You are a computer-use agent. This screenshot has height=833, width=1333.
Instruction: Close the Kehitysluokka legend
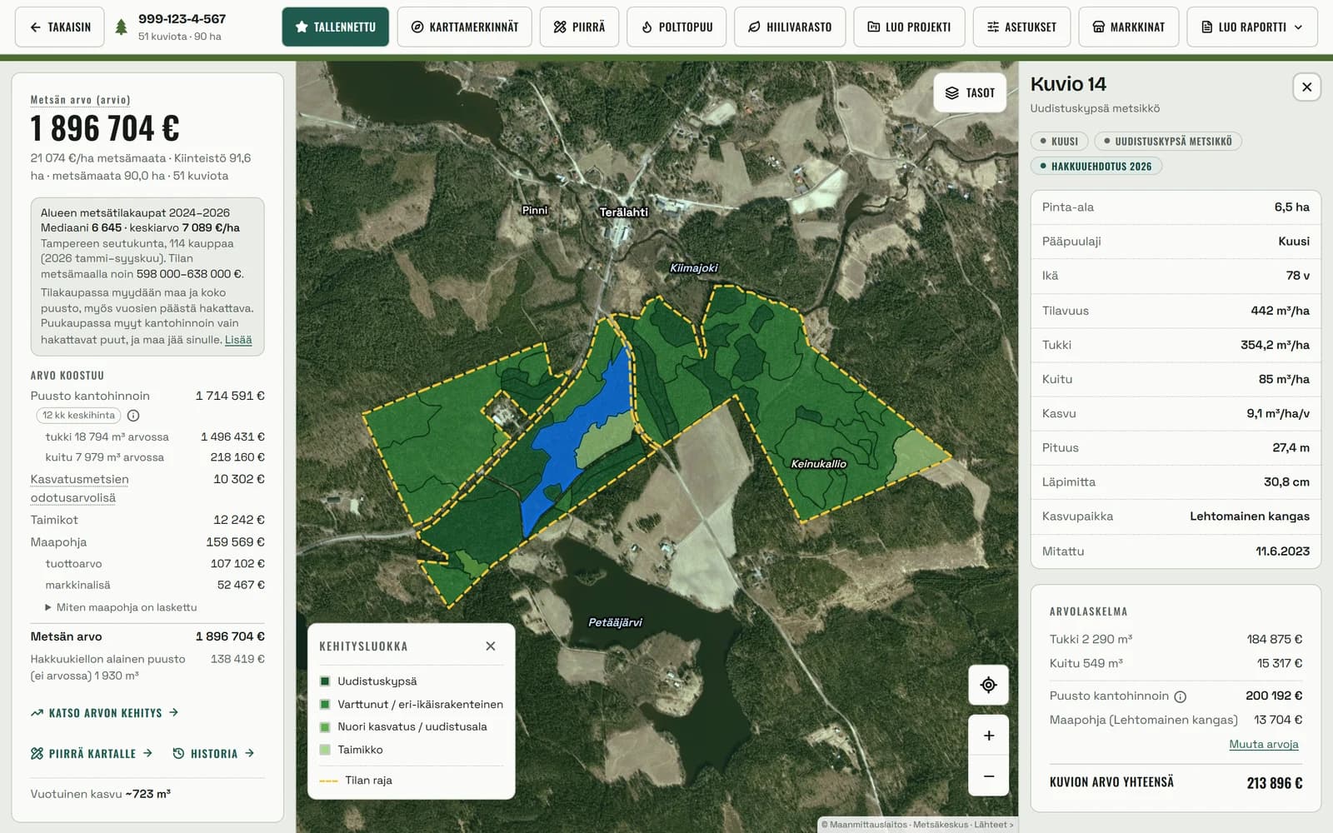click(491, 646)
